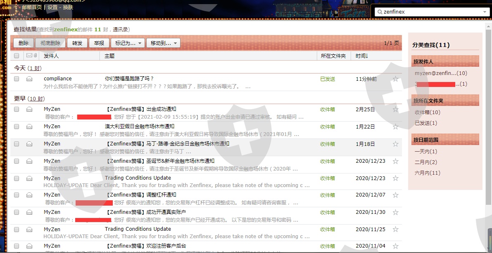Open the 移动到 dropdown

[163, 43]
